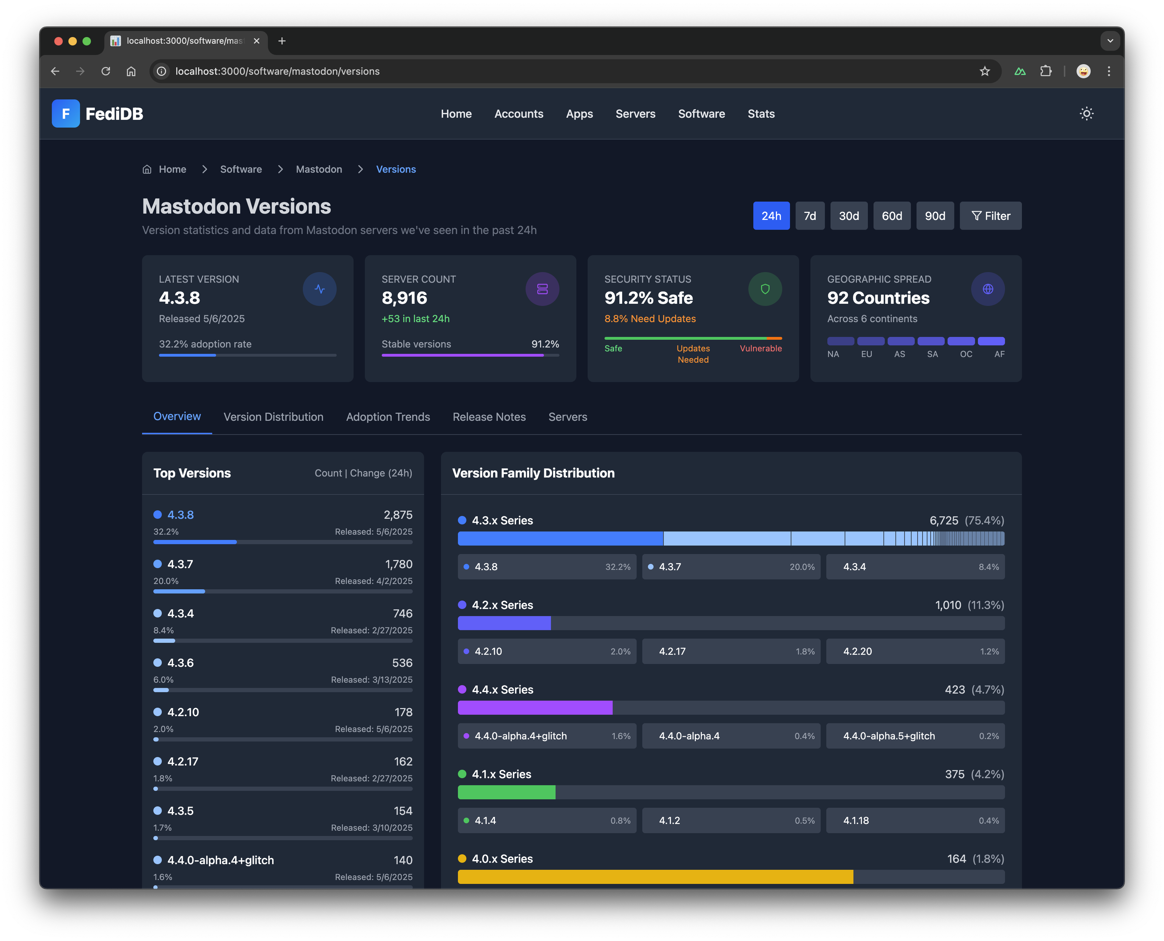This screenshot has height=941, width=1164.
Task: Click Home in the top navigation
Action: [456, 114]
